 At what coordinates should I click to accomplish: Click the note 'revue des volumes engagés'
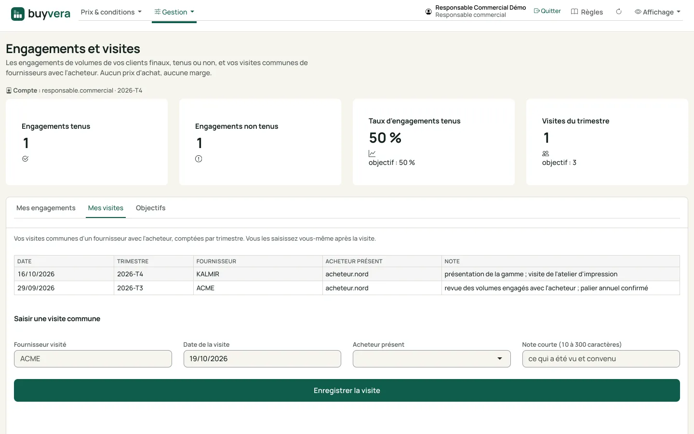(x=561, y=288)
